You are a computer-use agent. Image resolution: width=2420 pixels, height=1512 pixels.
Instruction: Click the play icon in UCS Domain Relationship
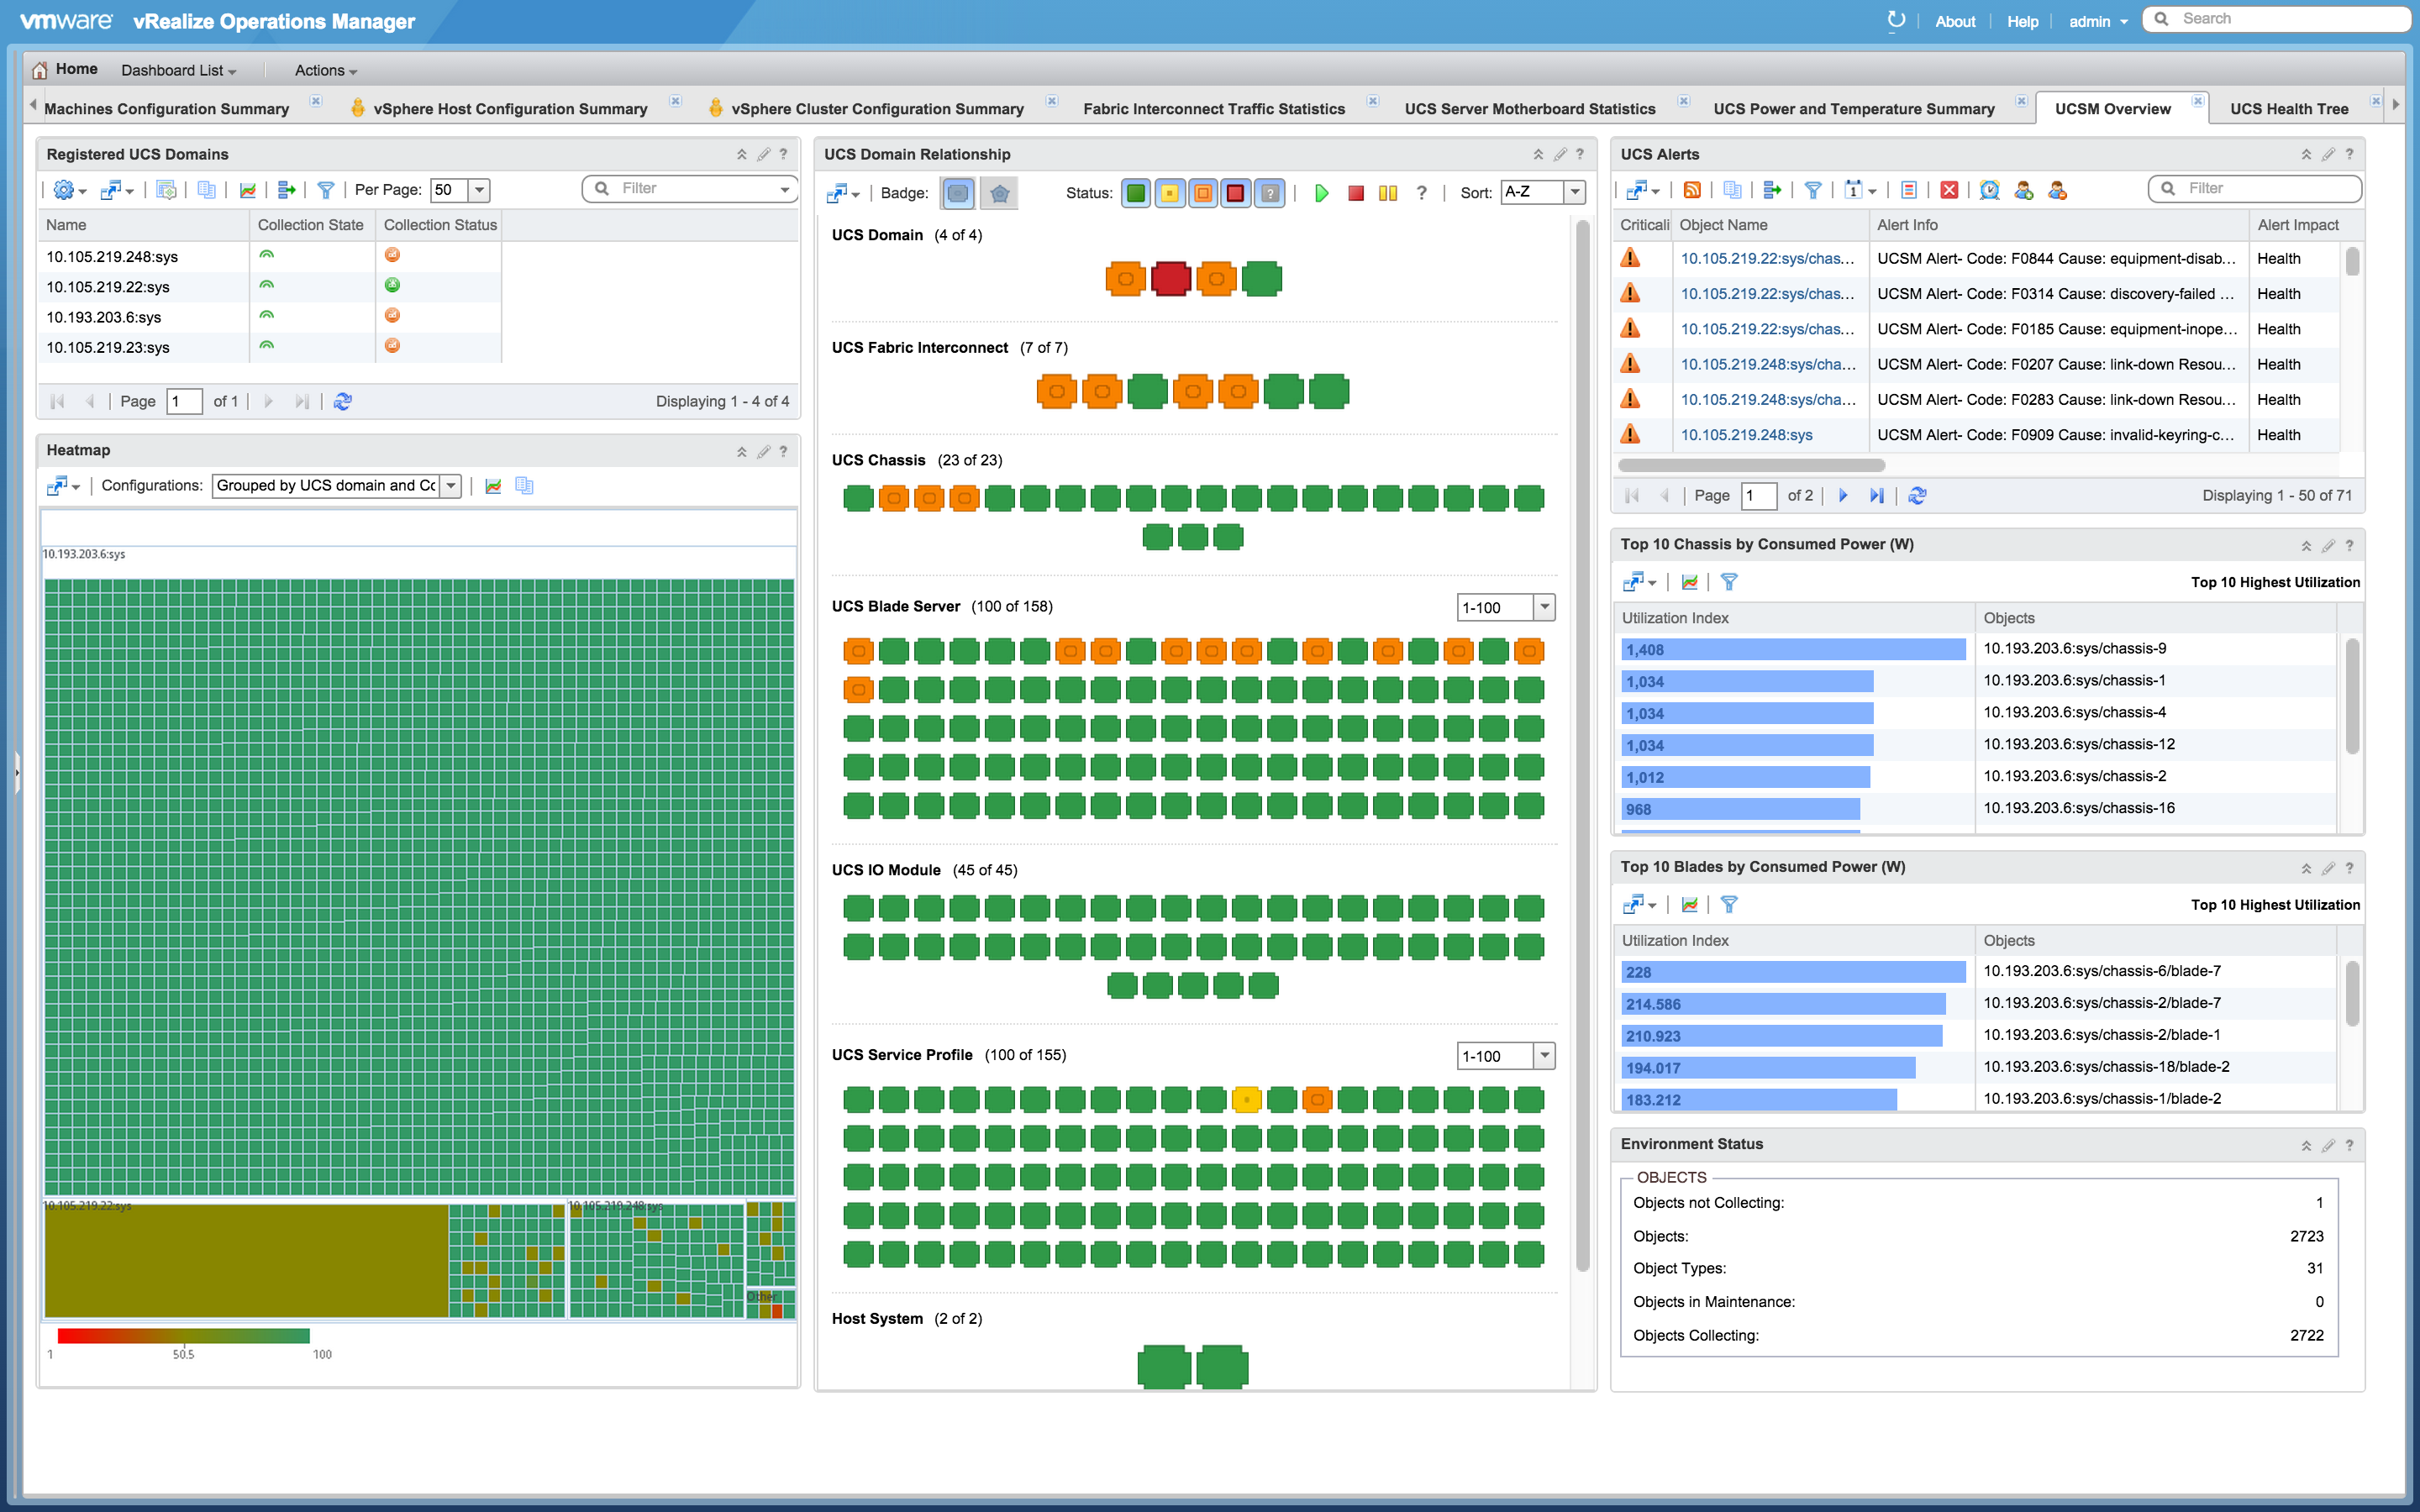(x=1321, y=193)
